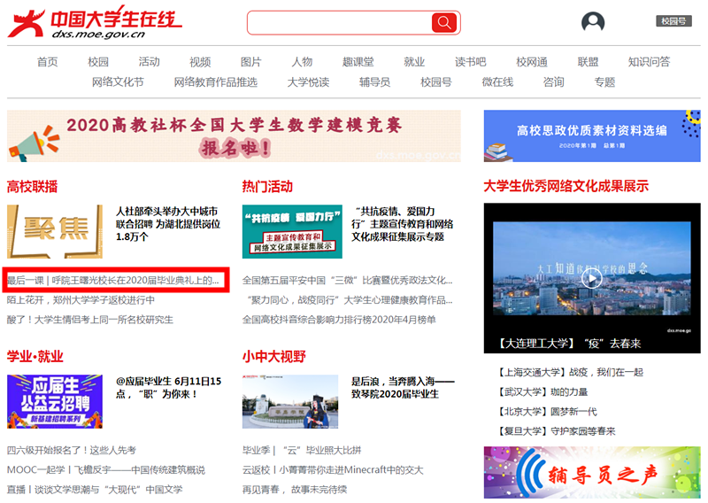This screenshot has width=708, height=503.
Task: Click the 四六级开始报名了 article link
Action: 72,450
